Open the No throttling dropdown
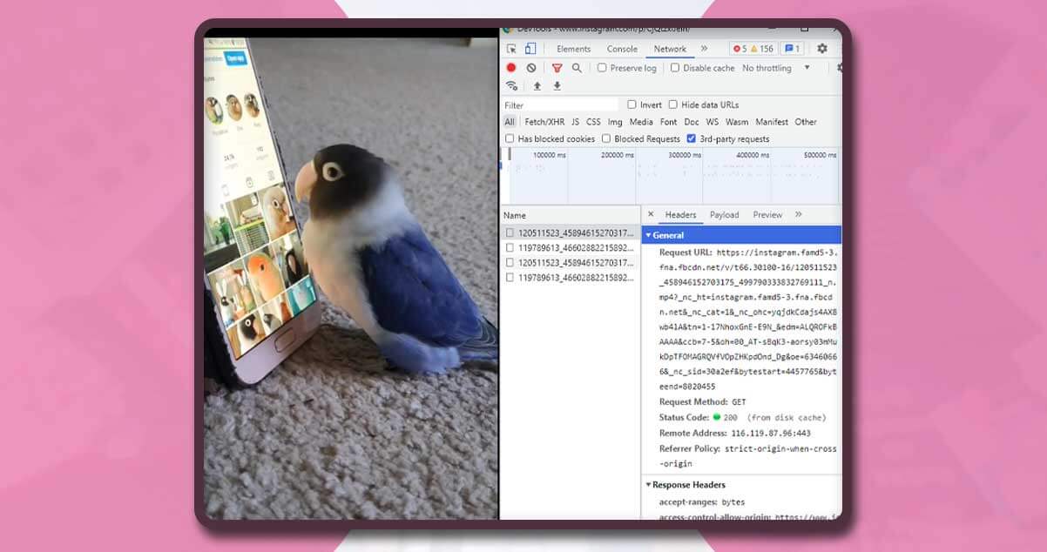 point(767,68)
